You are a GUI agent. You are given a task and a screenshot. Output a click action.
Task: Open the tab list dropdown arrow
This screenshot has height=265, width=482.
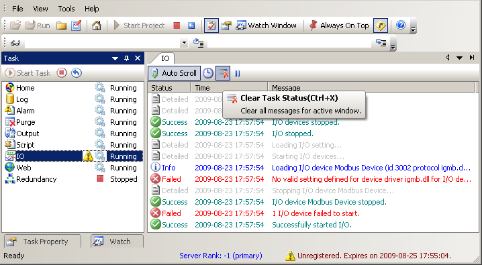(x=460, y=58)
